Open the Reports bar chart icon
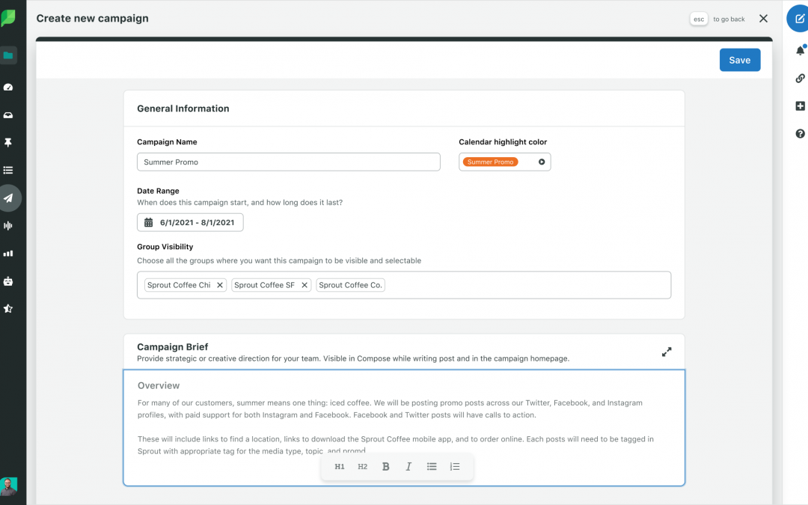 coord(8,254)
